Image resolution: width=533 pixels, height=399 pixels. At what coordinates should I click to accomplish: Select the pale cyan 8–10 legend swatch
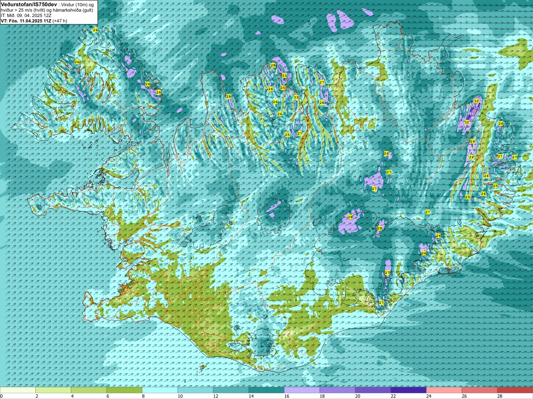[x=160, y=390]
